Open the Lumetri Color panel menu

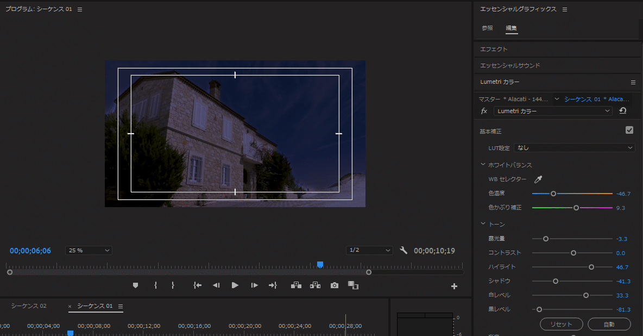[633, 82]
